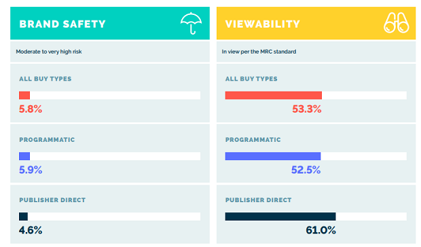
Task: Click Programmatic label under Brand Safety
Action: [47, 140]
